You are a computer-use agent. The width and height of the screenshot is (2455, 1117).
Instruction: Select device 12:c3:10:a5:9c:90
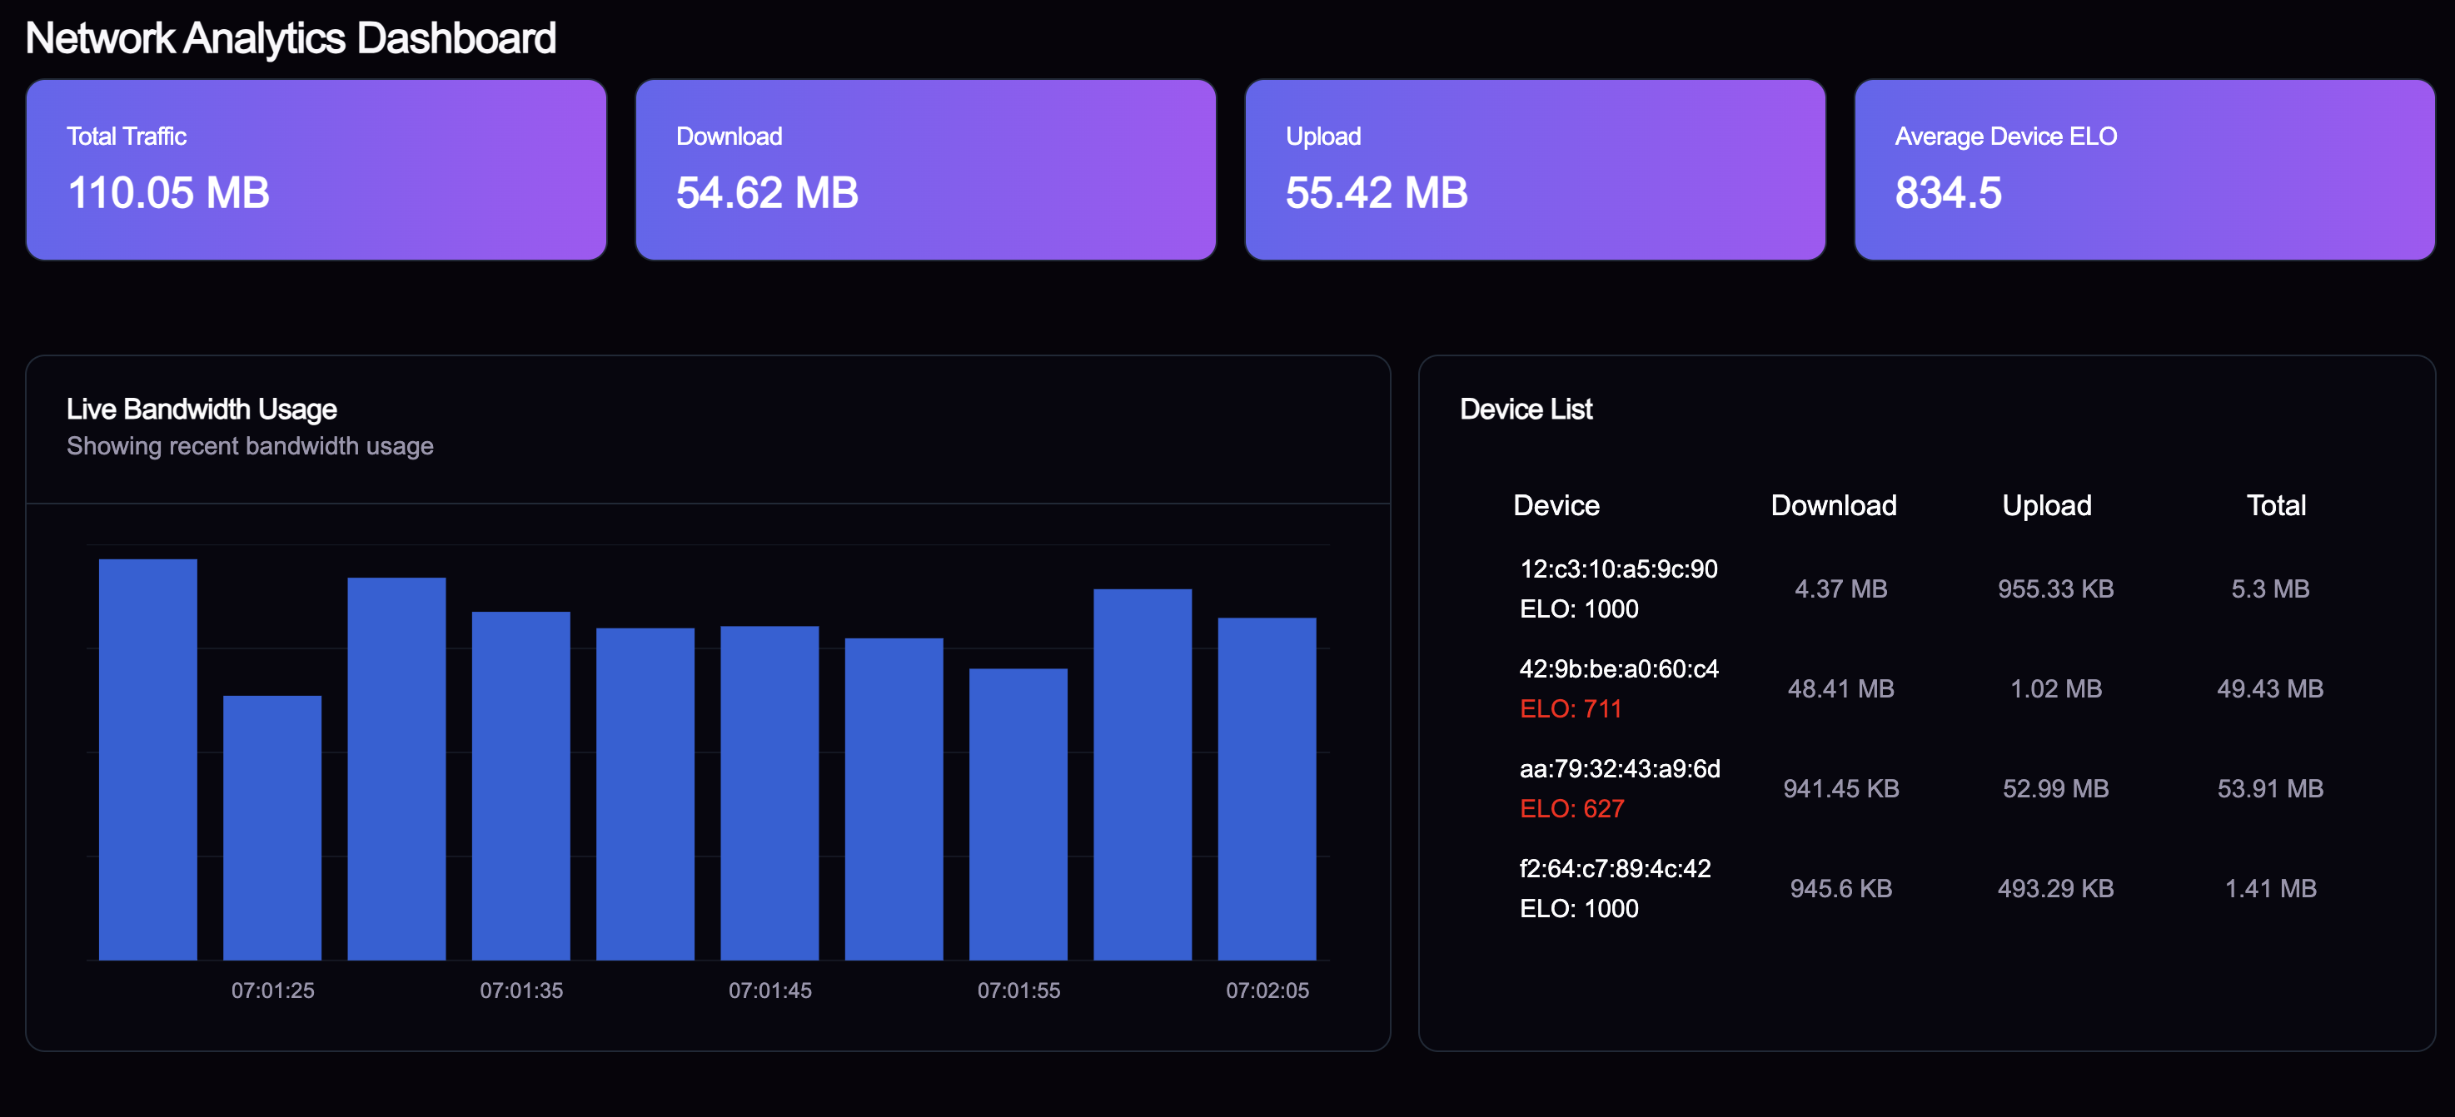coord(1617,568)
